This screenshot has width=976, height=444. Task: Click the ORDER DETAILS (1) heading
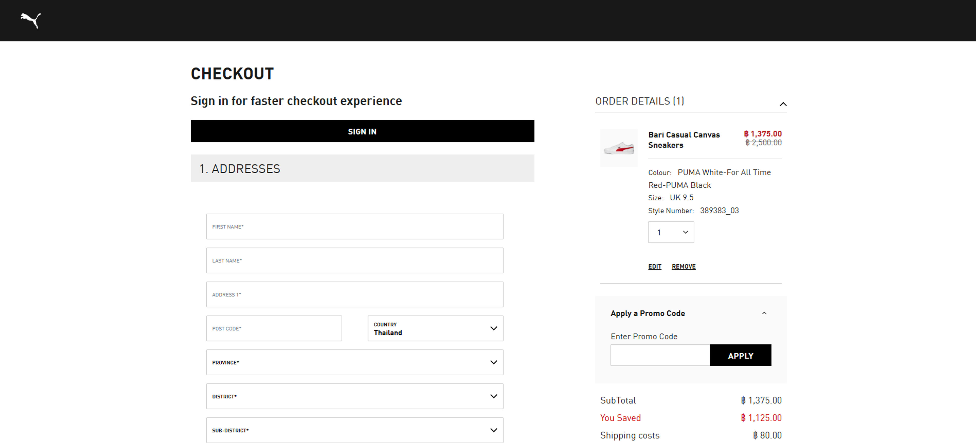pyautogui.click(x=639, y=101)
